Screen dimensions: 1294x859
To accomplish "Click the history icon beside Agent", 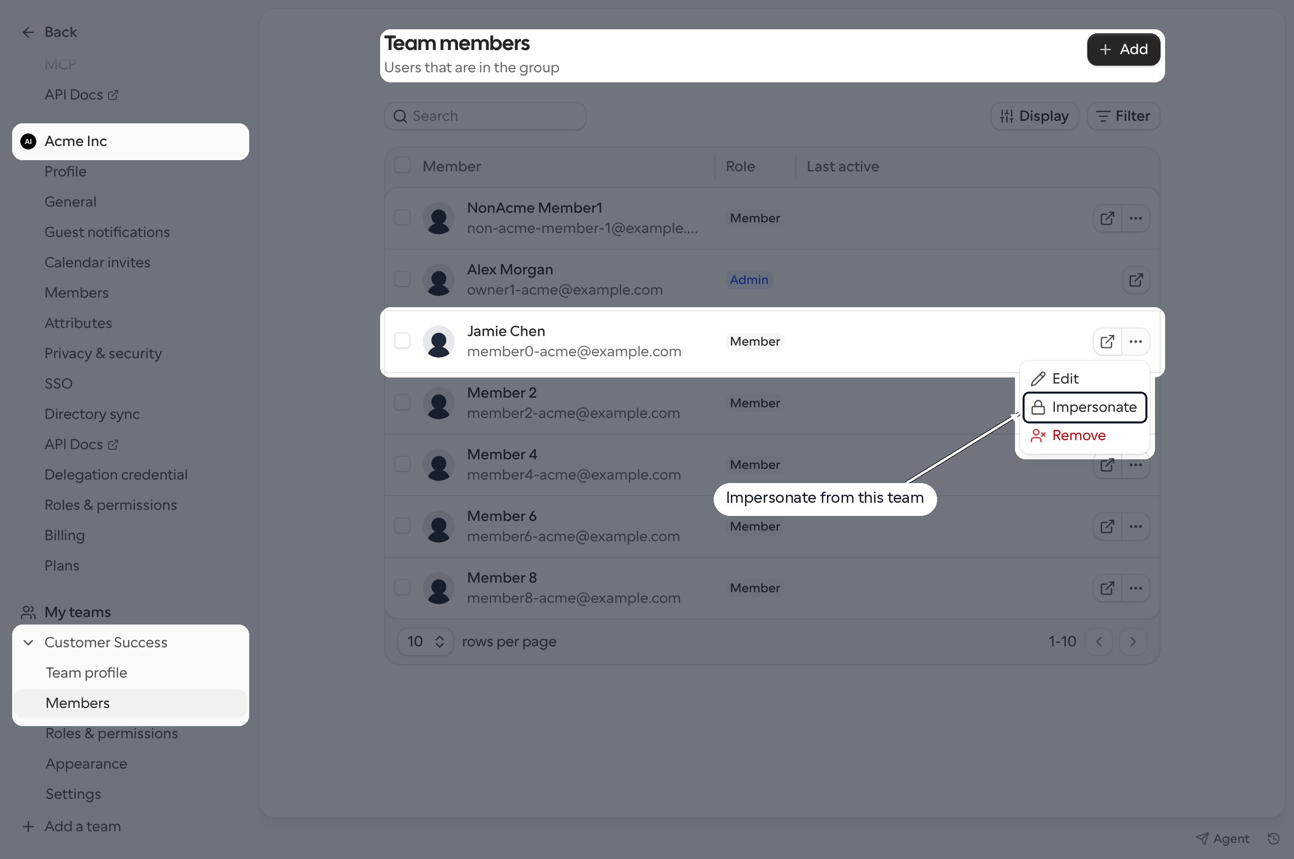I will tap(1274, 838).
